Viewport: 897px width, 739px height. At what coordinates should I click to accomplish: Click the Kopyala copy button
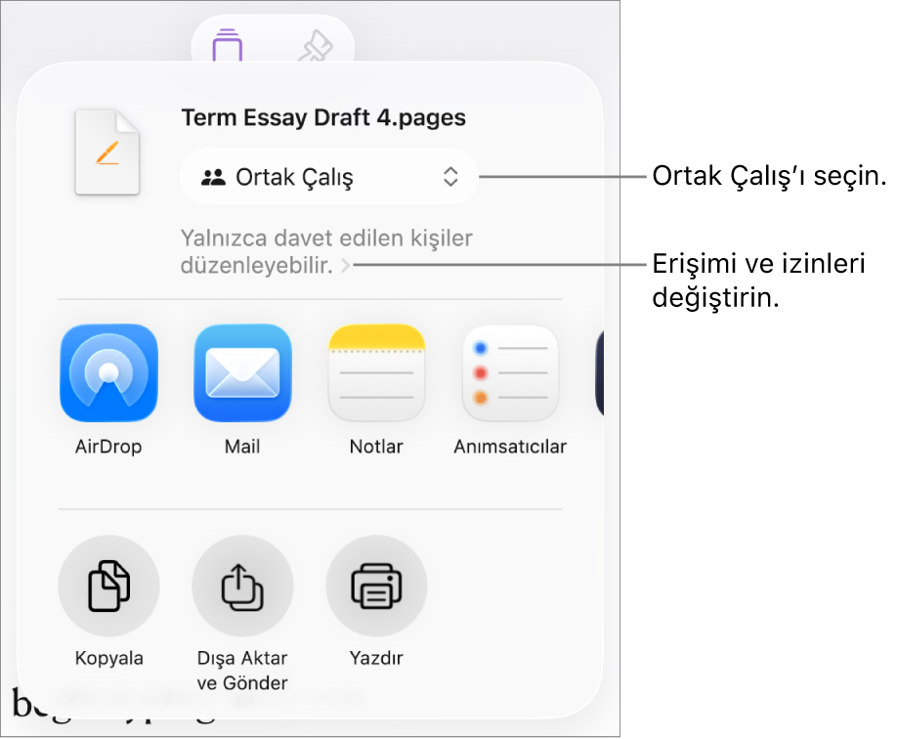[108, 587]
